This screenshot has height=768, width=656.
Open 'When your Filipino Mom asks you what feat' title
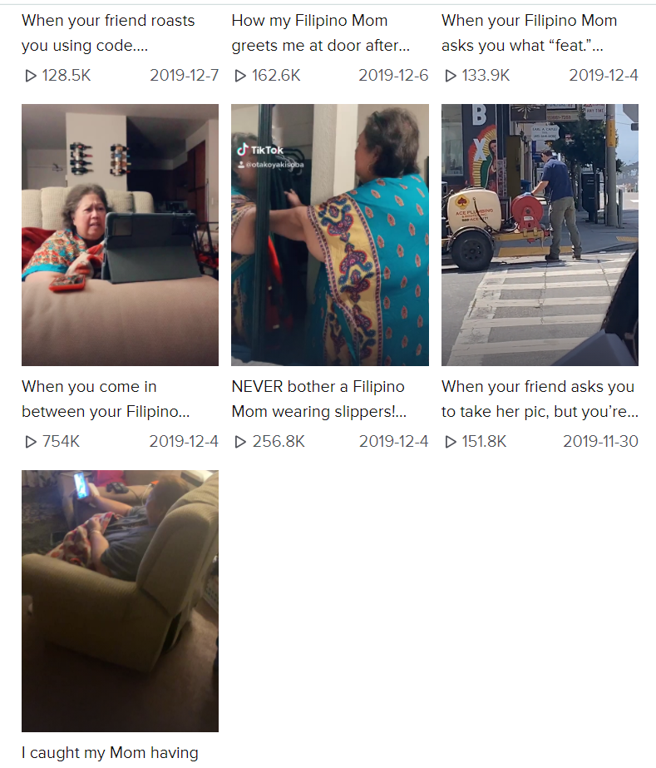tap(529, 32)
